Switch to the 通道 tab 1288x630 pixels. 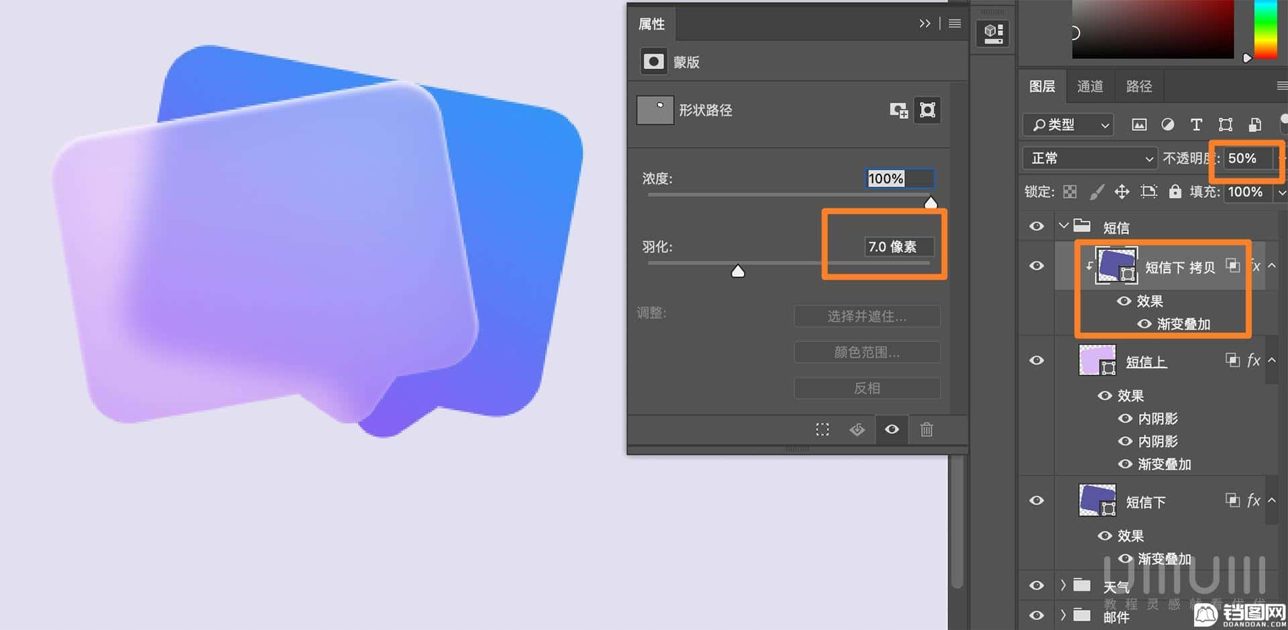pyautogui.click(x=1090, y=87)
